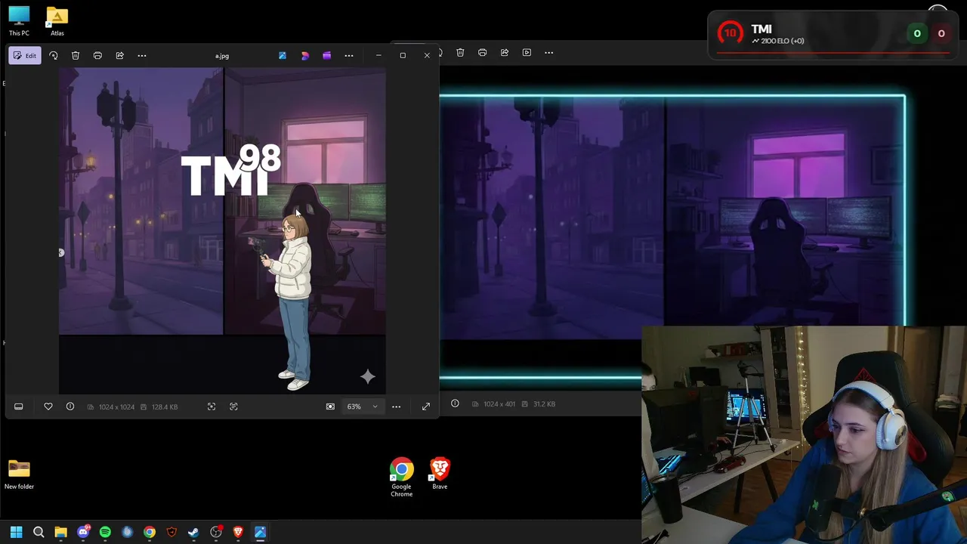Viewport: 967px width, 544px height.
Task: Favorite a.jpg with the heart icon
Action: coord(48,406)
